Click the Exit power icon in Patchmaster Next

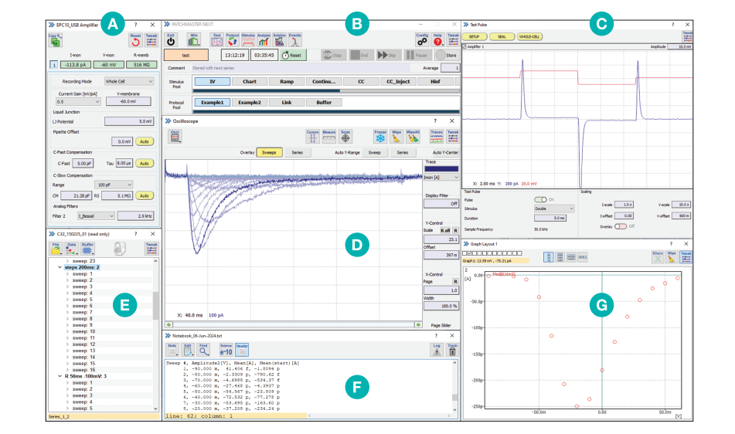(x=171, y=40)
